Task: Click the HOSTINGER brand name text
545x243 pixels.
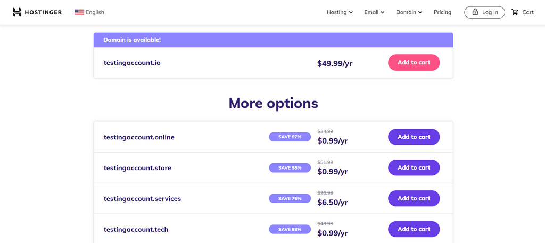Action: [x=44, y=12]
